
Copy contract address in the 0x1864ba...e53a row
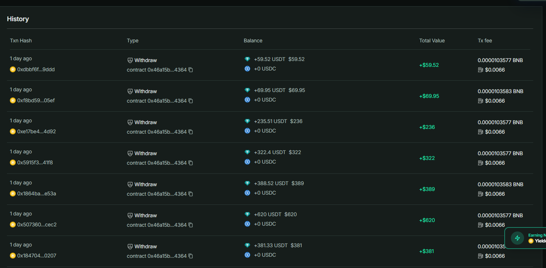(191, 194)
